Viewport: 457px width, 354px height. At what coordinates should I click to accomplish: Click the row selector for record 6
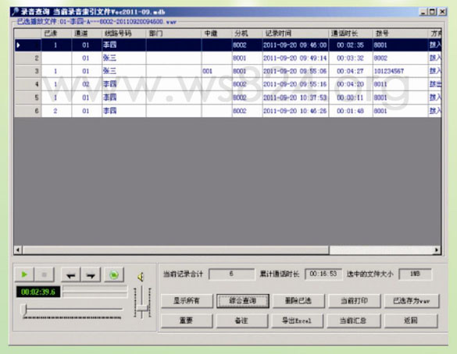point(28,111)
